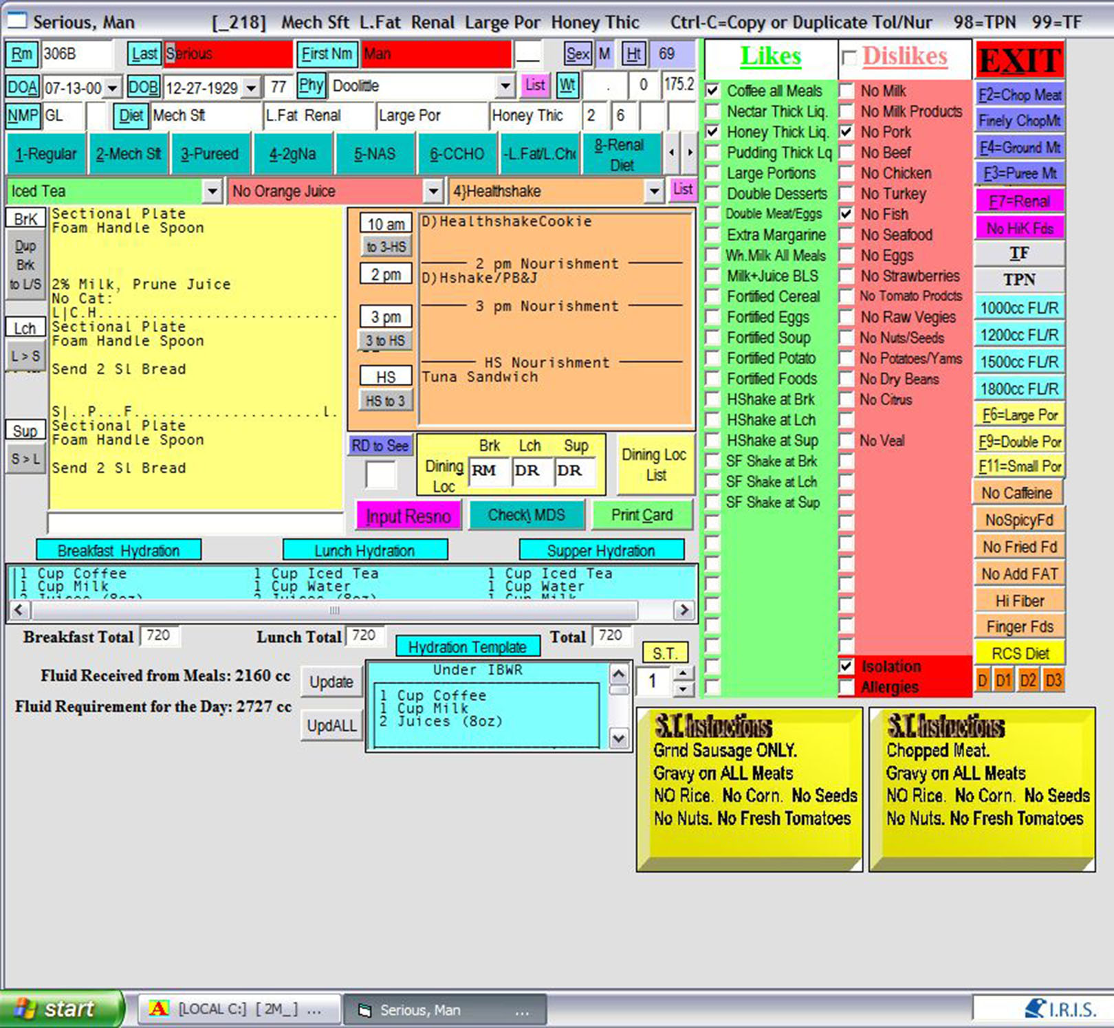Screen dimensions: 1114x1028
Task: Click the Finger Fds button
Action: (x=1020, y=626)
